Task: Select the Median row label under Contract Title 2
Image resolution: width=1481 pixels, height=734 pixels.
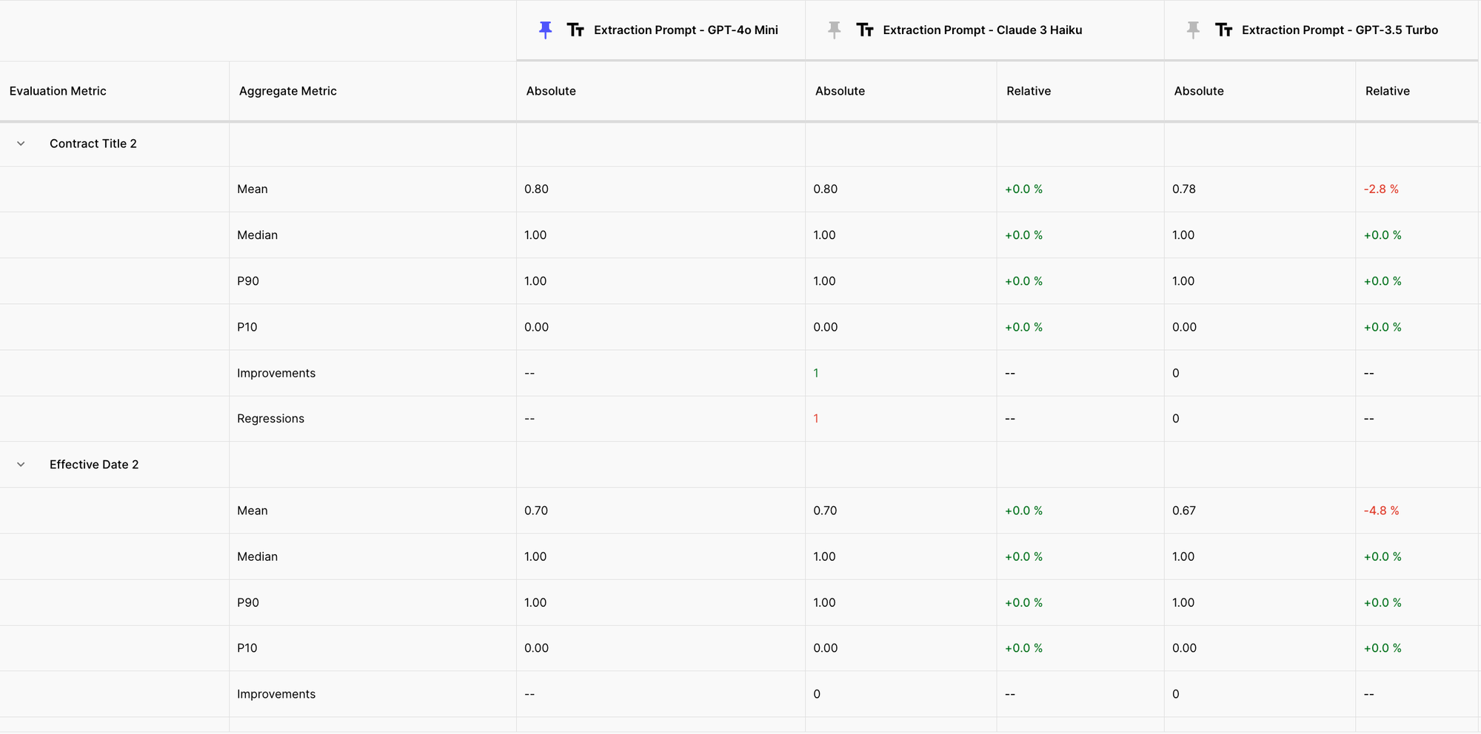Action: click(258, 235)
